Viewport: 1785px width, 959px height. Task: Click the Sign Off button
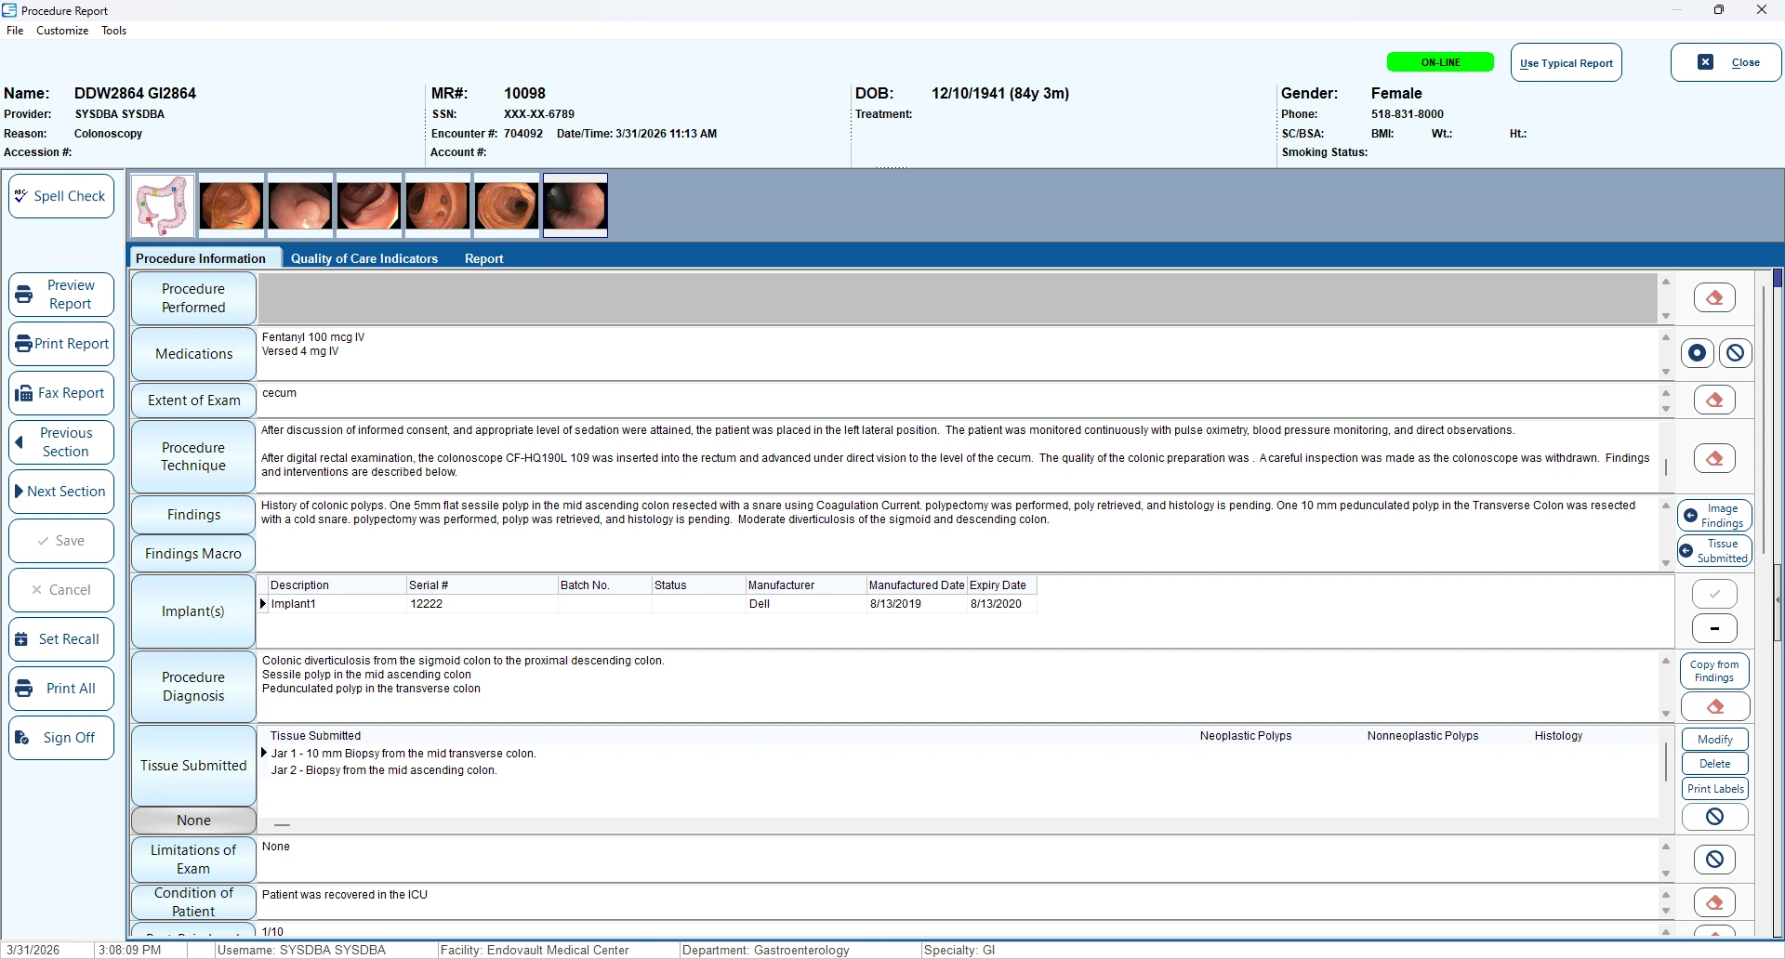pyautogui.click(x=61, y=738)
